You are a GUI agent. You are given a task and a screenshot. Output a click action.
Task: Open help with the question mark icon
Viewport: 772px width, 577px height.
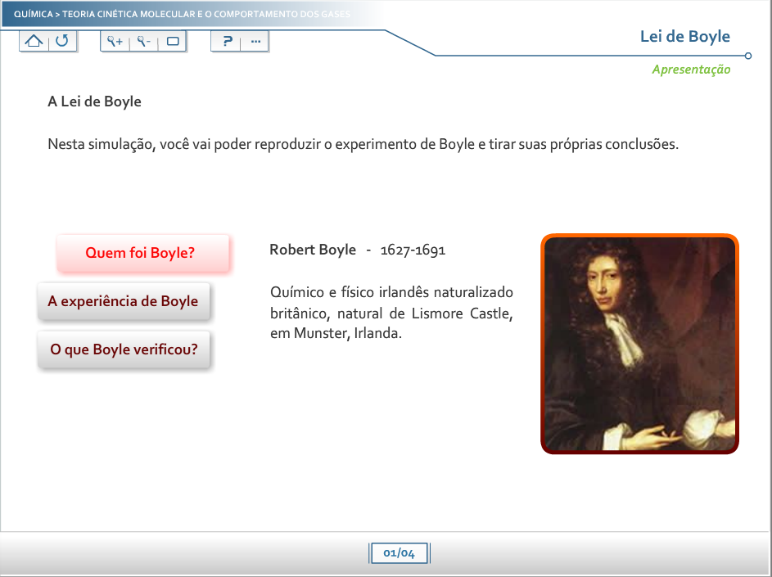227,42
